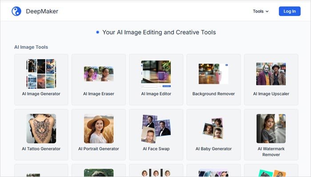
Task: Expand the Tools dropdown menu
Action: click(261, 11)
